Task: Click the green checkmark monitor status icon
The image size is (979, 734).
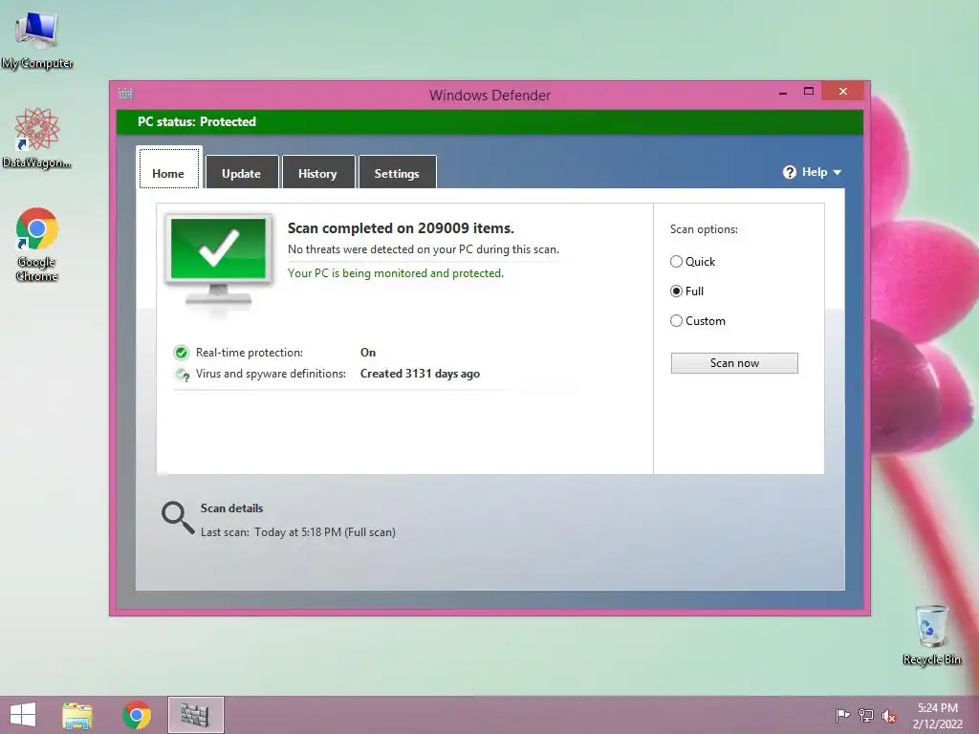Action: (x=219, y=264)
